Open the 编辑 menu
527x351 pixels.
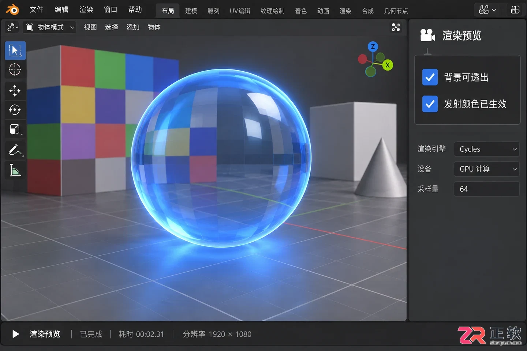[61, 10]
